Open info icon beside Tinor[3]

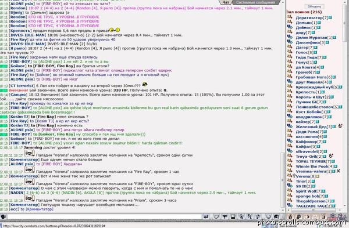313,182
